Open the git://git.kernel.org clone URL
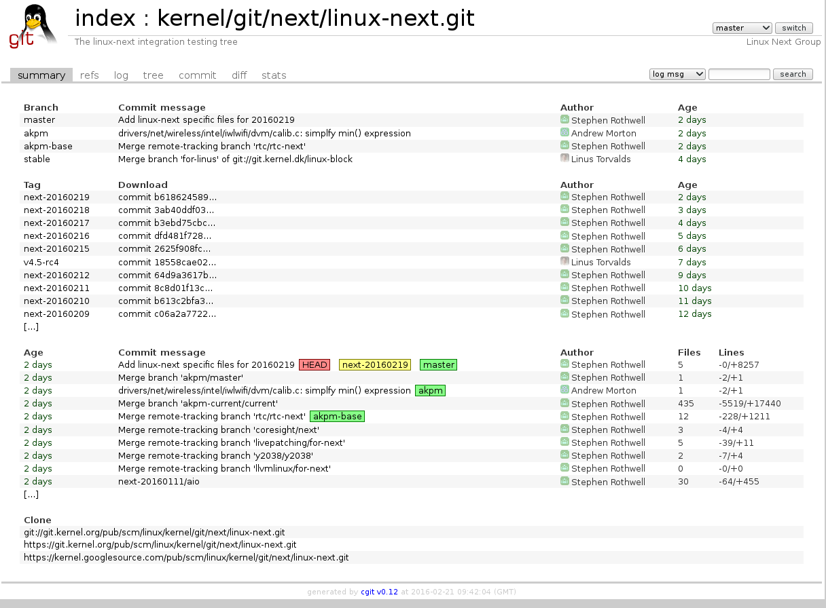This screenshot has height=608, width=826. (154, 532)
